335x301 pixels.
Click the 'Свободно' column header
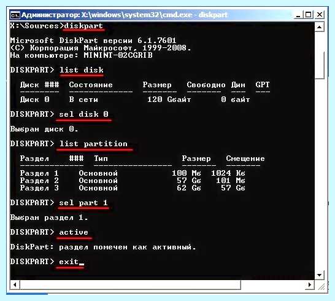[206, 85]
